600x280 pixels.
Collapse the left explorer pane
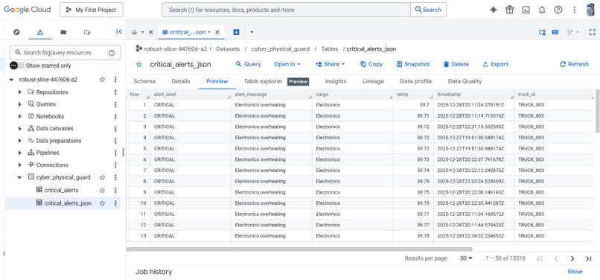pyautogui.click(x=118, y=32)
